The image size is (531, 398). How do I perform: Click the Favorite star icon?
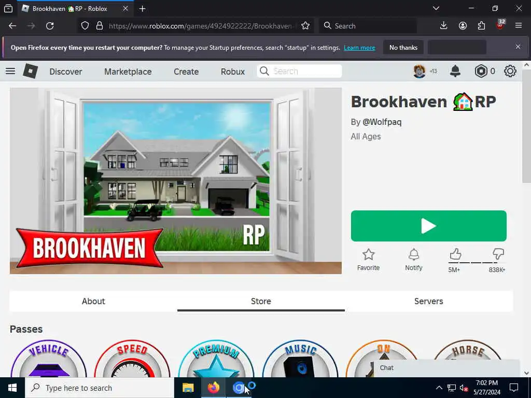[369, 254]
